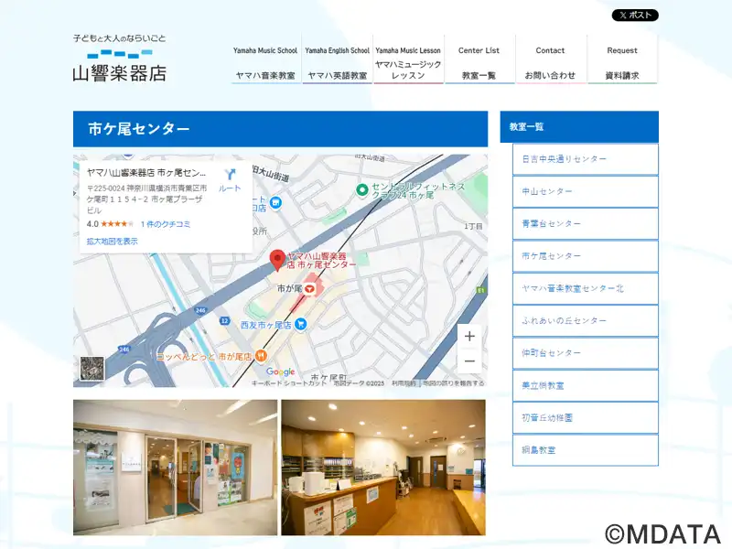Open the 1件のクチコミ reviews link

pyautogui.click(x=166, y=224)
